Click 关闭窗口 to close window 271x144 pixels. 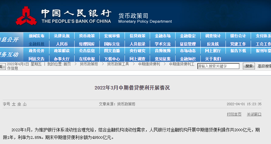click(x=254, y=114)
